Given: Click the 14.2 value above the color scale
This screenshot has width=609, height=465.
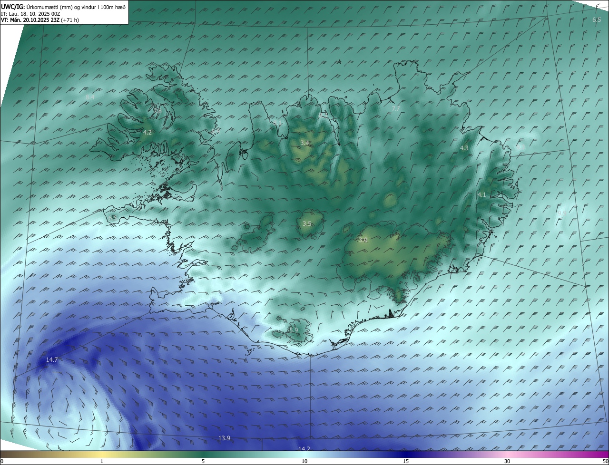Looking at the screenshot, I should click(x=304, y=448).
